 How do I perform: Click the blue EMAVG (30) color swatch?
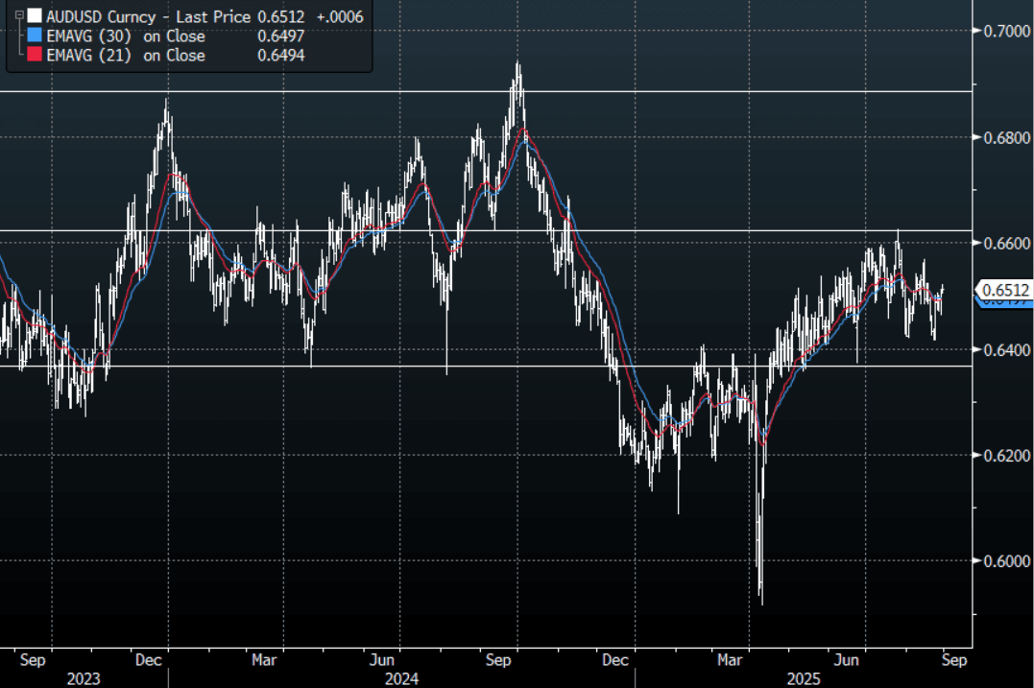point(35,36)
